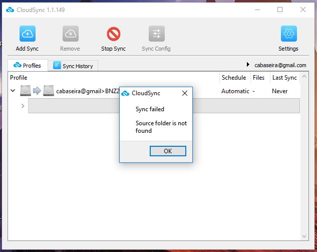The height and width of the screenshot is (252, 317).
Task: Close the CloudSync error dialog
Action: click(185, 93)
